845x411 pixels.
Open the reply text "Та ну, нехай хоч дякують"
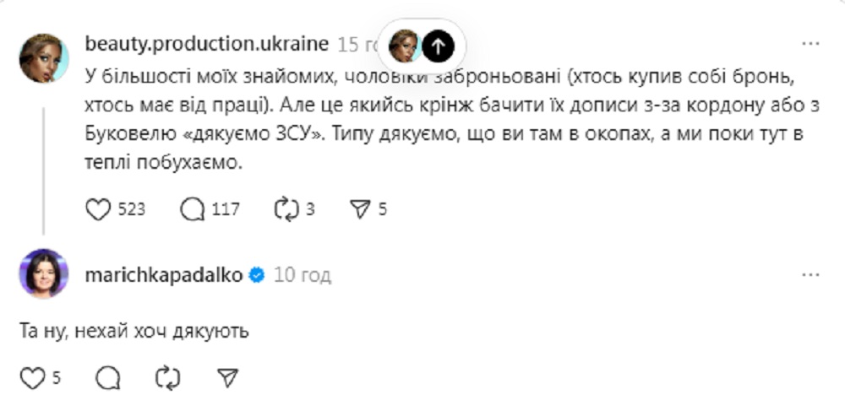point(134,332)
